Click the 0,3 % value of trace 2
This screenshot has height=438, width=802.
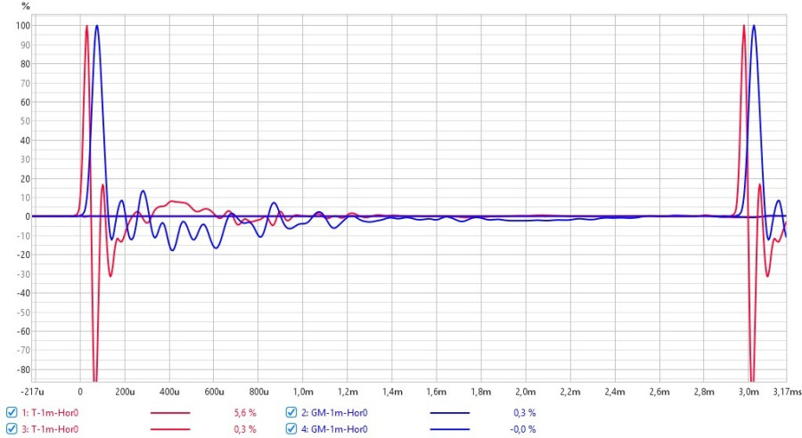525,413
